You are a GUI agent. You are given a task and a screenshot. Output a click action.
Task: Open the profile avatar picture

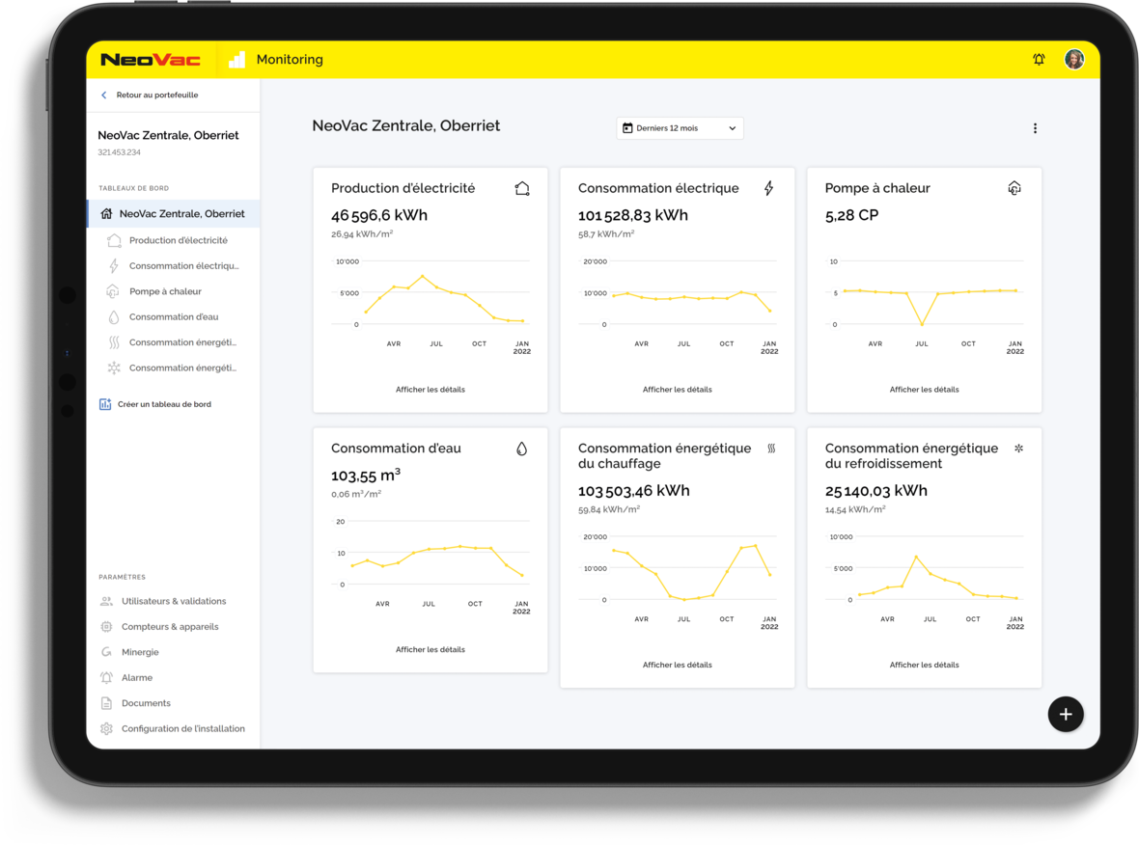1074,59
